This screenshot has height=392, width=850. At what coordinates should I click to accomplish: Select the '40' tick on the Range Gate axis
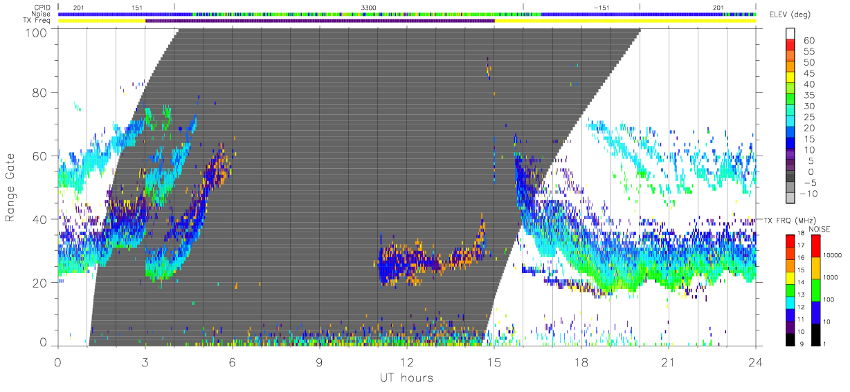39,219
